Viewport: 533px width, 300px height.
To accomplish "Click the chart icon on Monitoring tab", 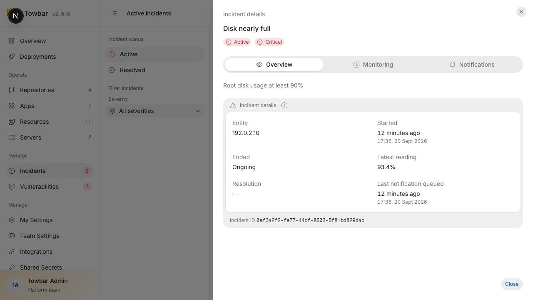I will point(356,65).
